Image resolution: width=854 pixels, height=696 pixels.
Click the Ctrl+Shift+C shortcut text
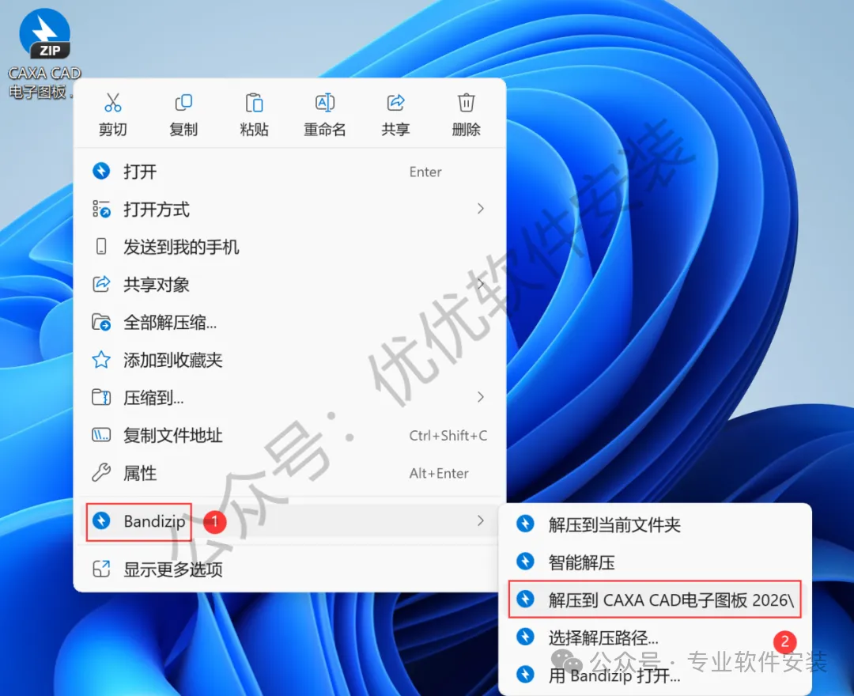448,436
